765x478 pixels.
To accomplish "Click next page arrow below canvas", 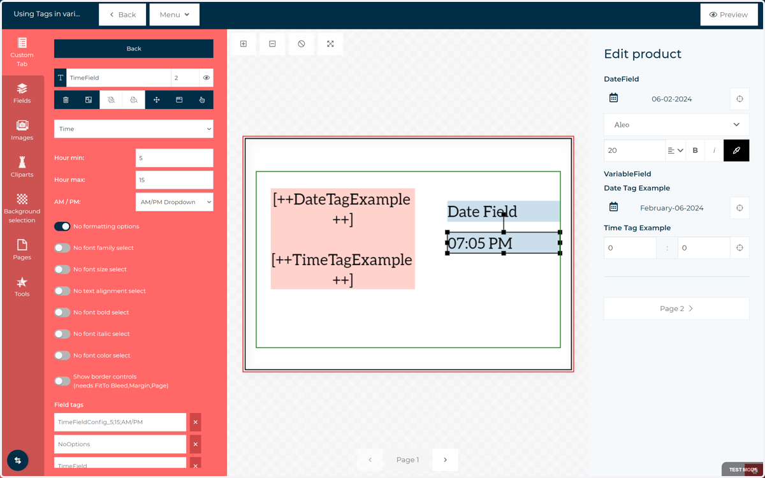I will point(445,460).
